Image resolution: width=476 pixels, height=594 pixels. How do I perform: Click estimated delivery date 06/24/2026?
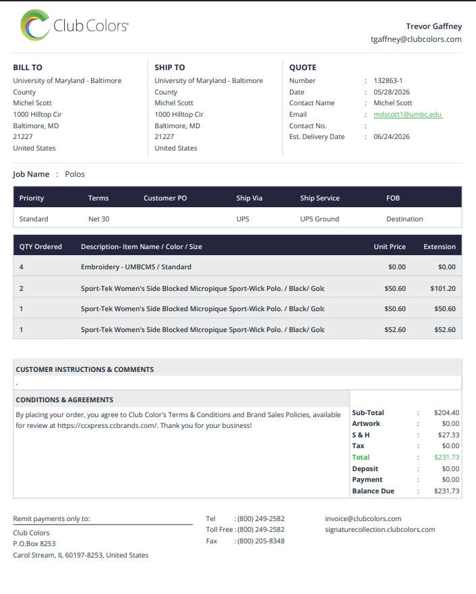click(391, 137)
